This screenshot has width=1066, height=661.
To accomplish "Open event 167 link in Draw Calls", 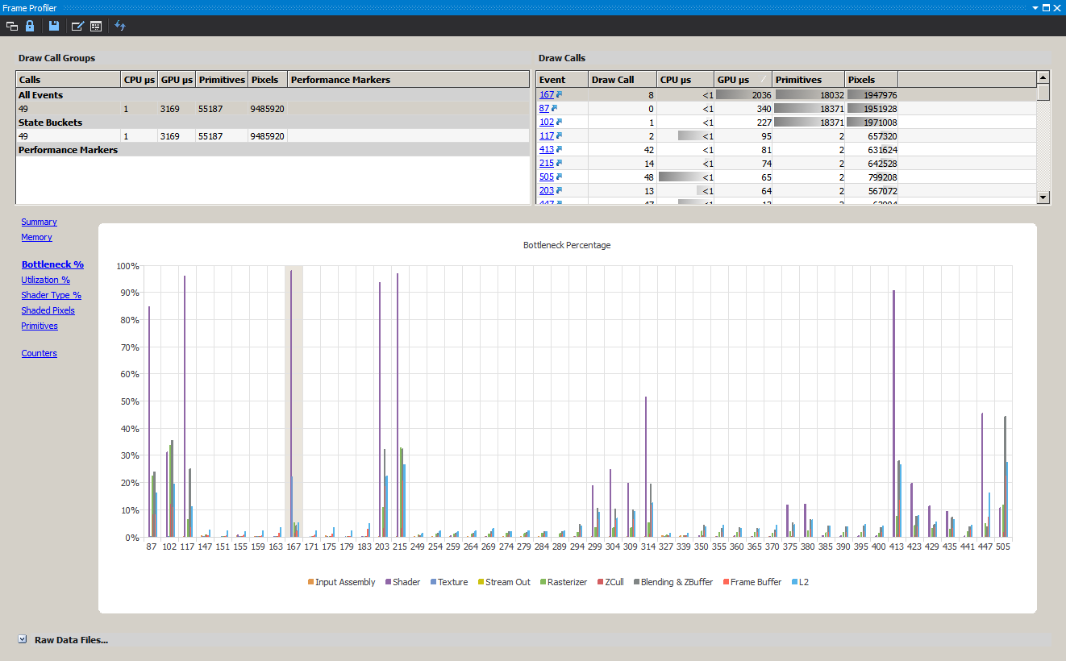I will pyautogui.click(x=547, y=94).
